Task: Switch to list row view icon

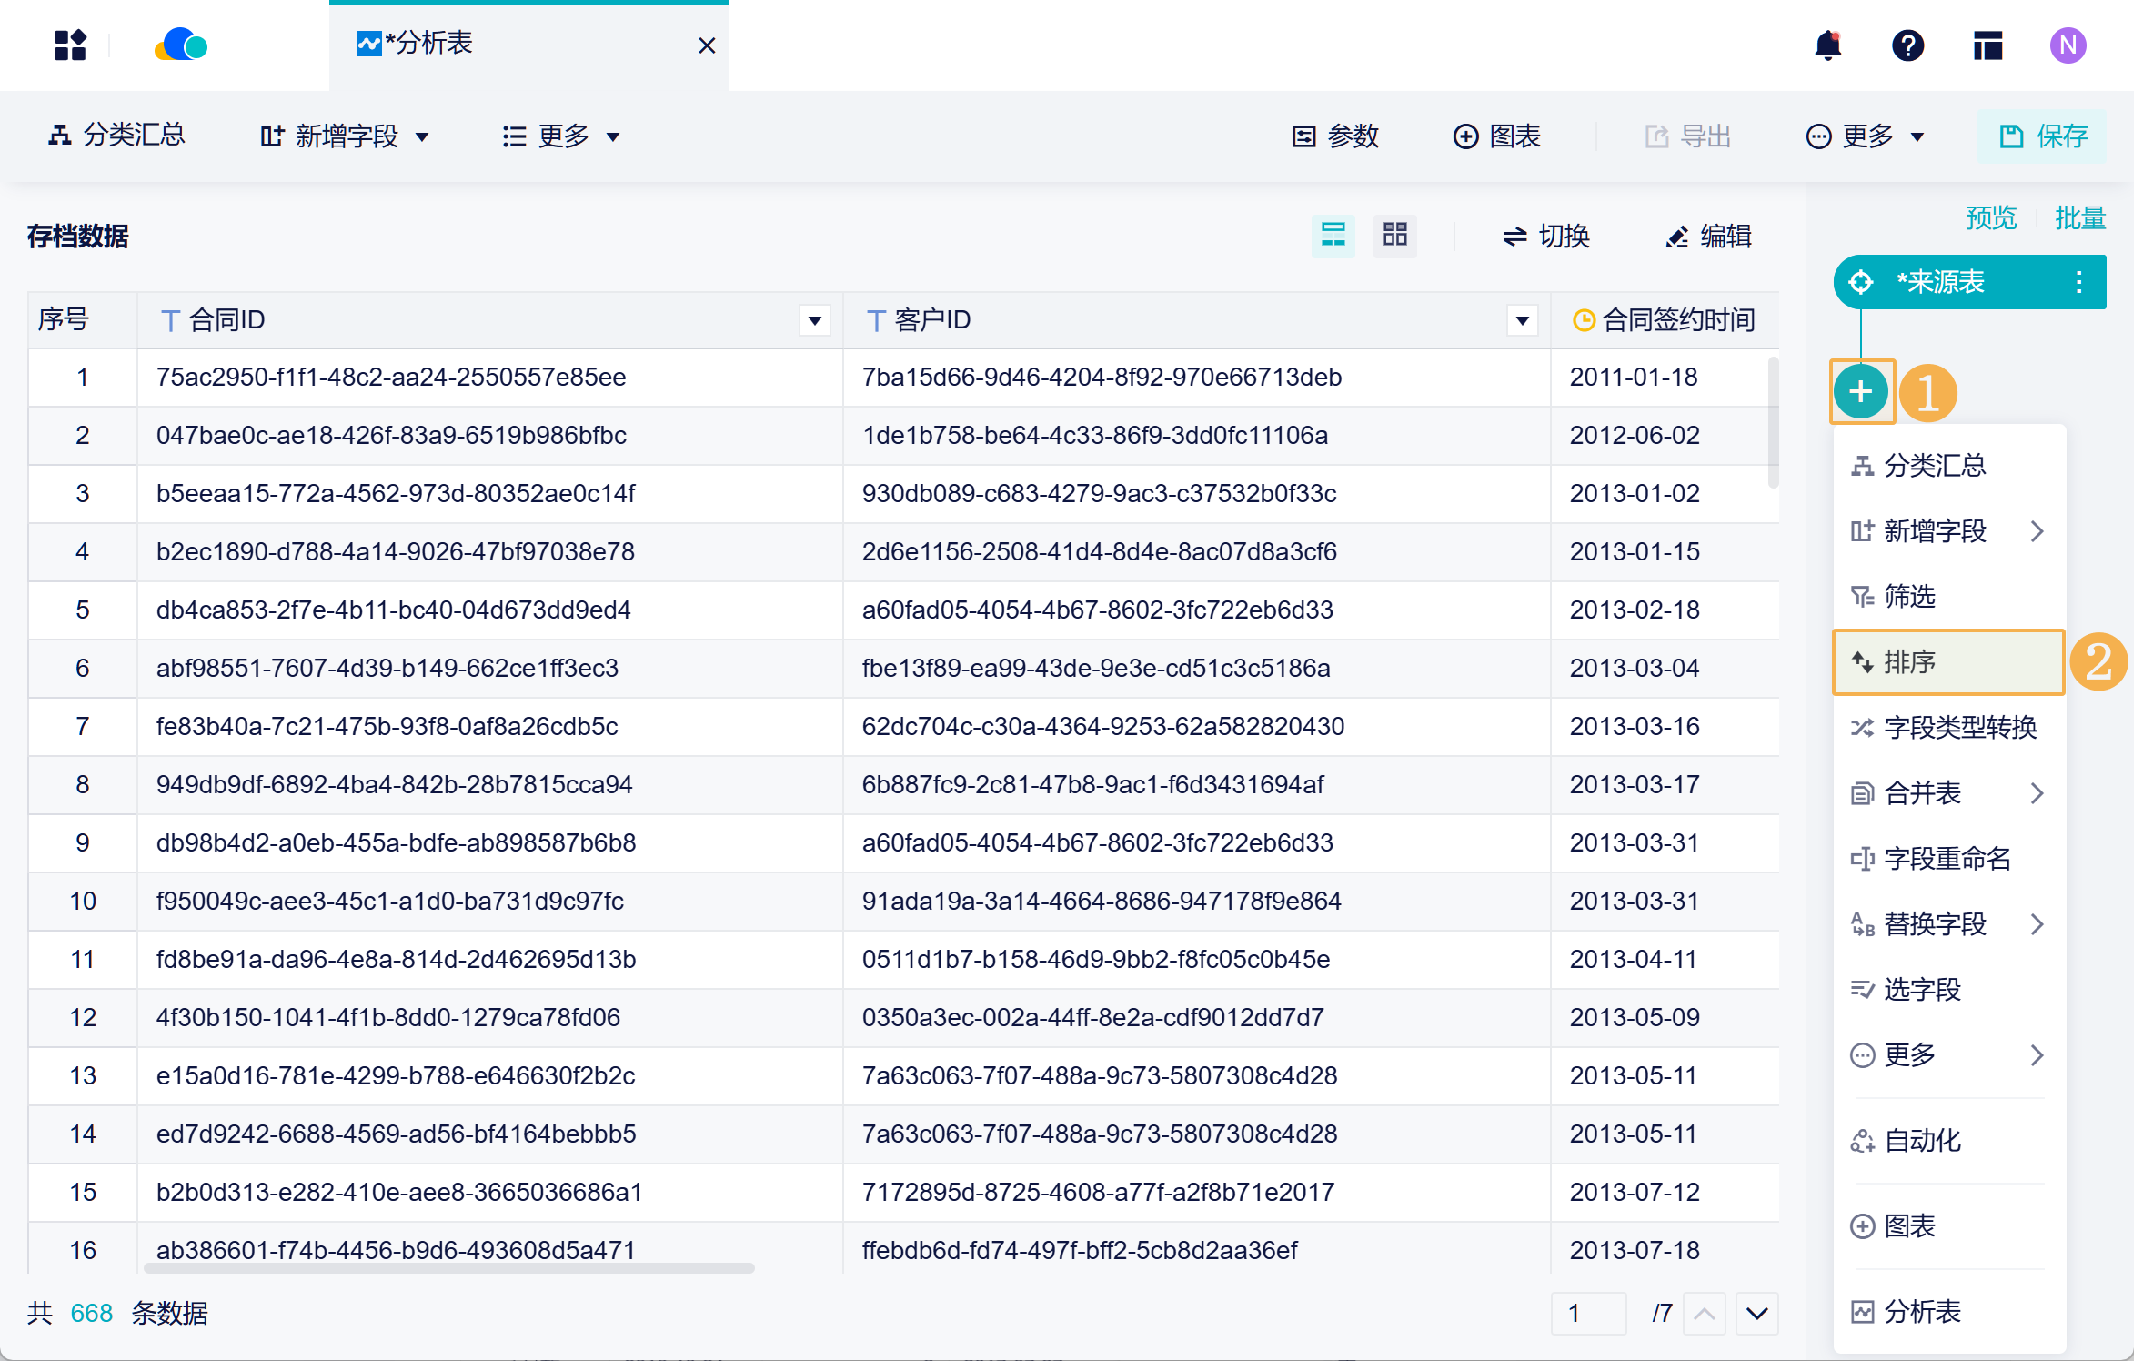Action: pyautogui.click(x=1333, y=236)
